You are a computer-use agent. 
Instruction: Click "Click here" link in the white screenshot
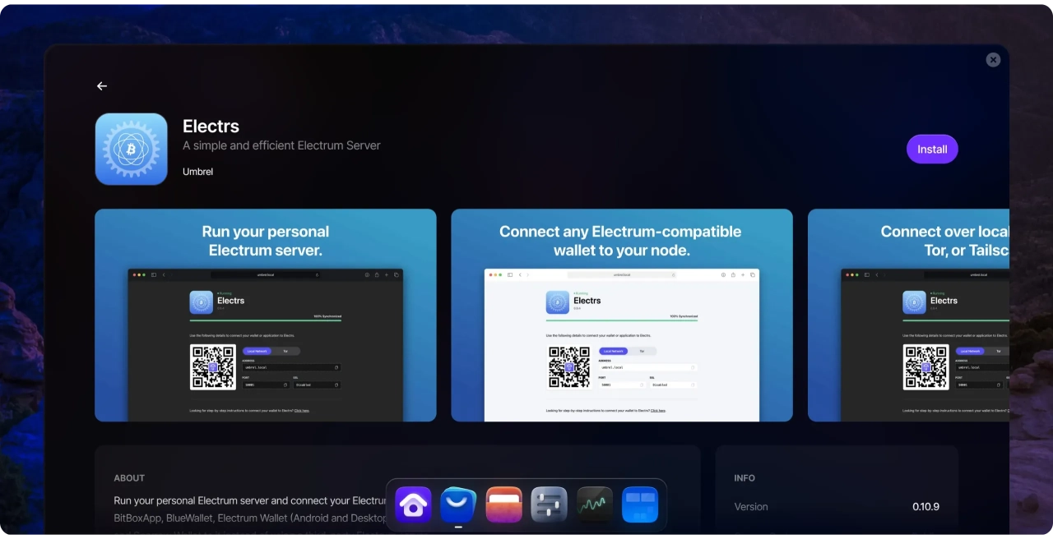(657, 410)
